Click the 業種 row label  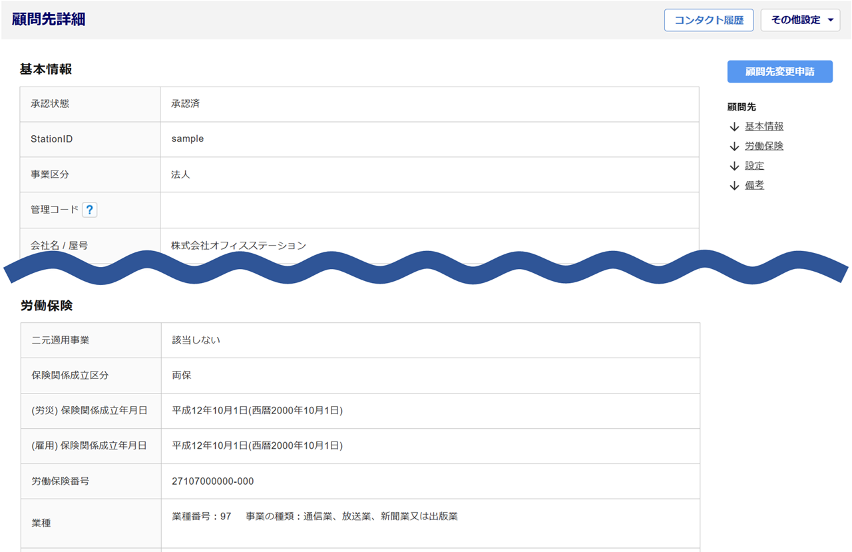tap(41, 523)
